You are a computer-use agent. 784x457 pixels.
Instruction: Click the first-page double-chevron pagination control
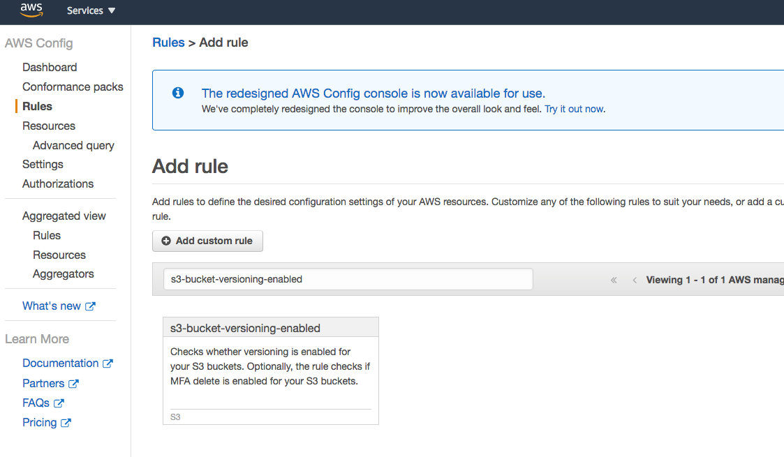click(x=614, y=279)
